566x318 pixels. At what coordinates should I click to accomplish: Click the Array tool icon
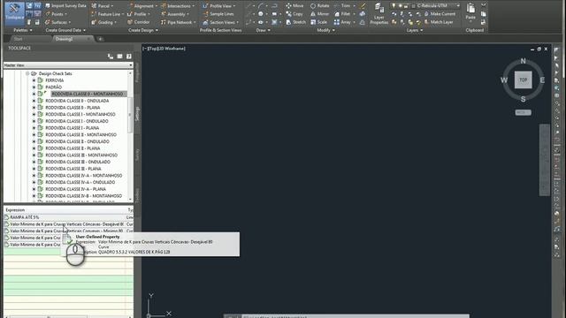[336, 22]
